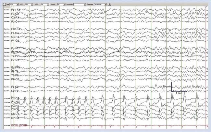Select the P4-O2 channel label
The height and width of the screenshot is (132, 211).
[15, 41]
